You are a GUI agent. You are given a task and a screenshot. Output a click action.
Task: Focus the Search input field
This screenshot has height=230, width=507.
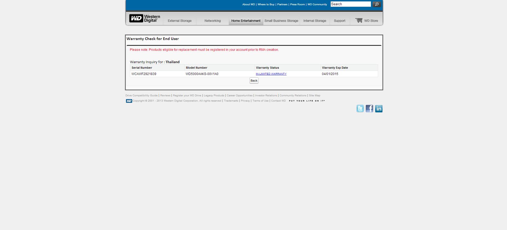coord(351,4)
